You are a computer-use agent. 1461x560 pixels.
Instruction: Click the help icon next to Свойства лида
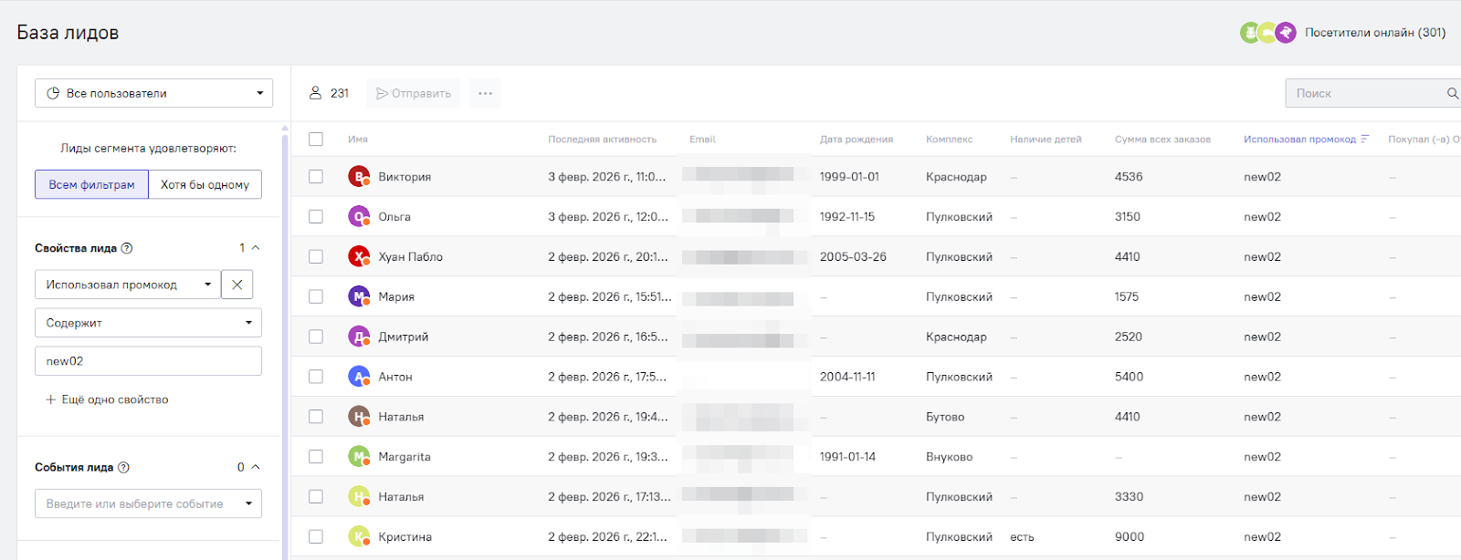(x=127, y=248)
